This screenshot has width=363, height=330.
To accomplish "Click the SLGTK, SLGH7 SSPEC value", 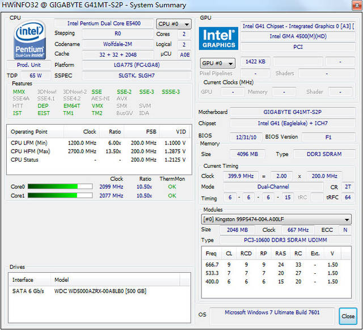I will click(137, 75).
